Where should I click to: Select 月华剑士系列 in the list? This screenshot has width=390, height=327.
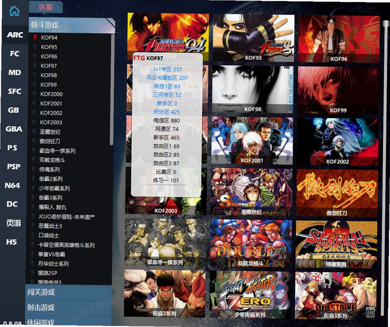(x=53, y=264)
